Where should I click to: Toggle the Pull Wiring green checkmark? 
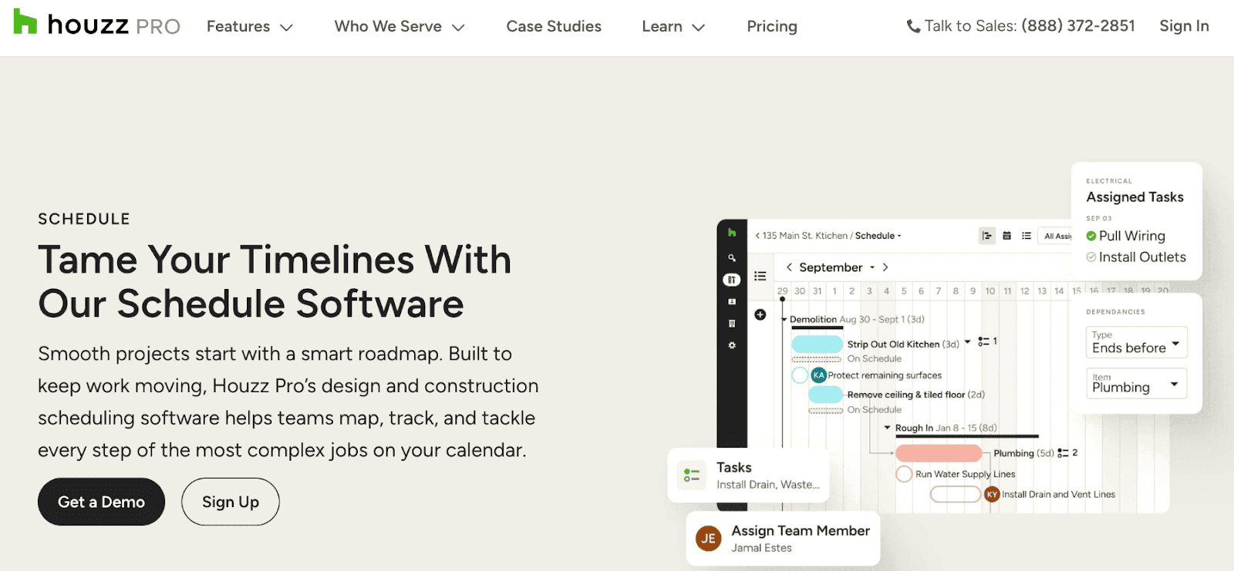point(1091,236)
